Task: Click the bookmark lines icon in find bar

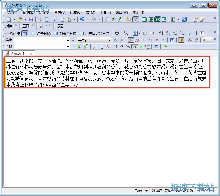Action: pos(148,47)
